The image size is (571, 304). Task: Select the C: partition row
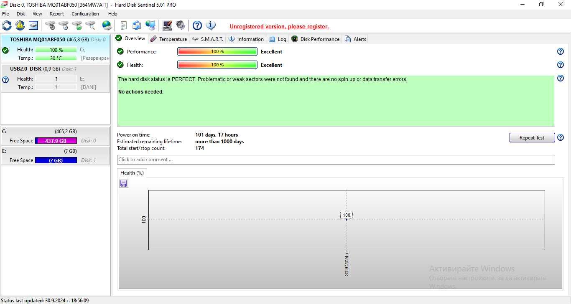click(x=56, y=136)
